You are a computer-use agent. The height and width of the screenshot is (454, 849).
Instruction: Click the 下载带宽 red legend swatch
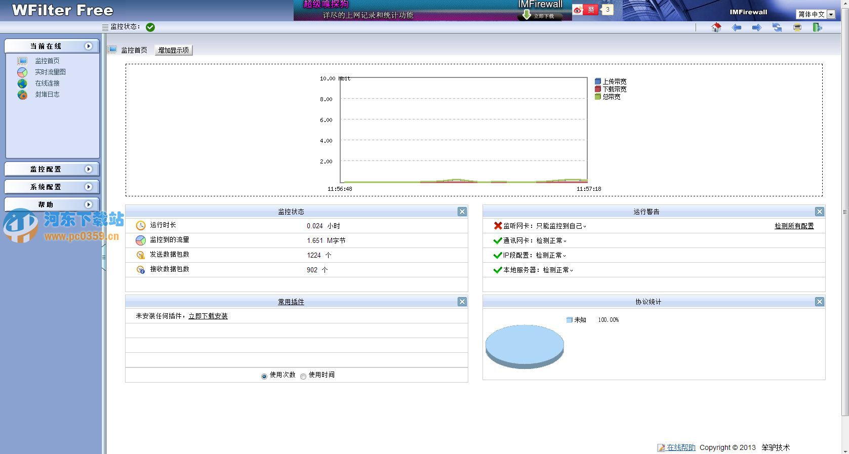click(x=598, y=89)
